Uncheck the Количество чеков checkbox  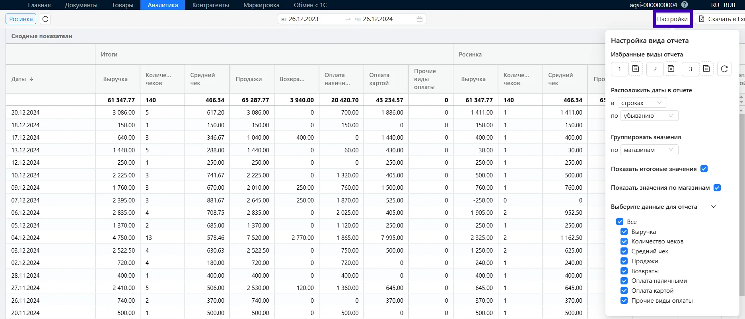(x=624, y=241)
